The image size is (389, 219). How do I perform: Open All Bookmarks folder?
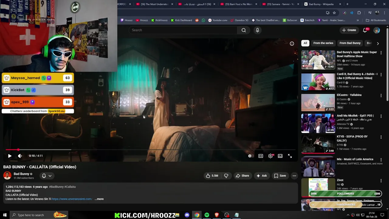pyautogui.click(x=376, y=20)
